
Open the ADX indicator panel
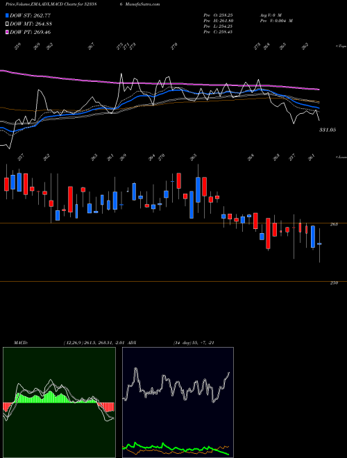coord(178,402)
